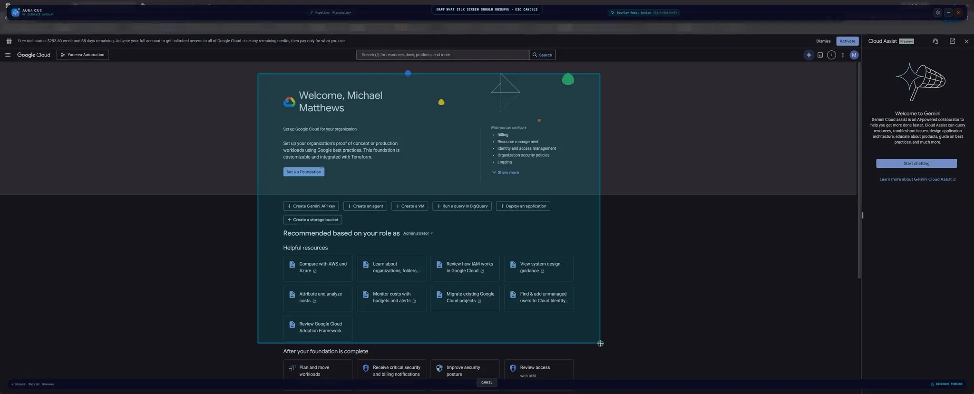
Task: Click Identity and access management list item
Action: click(526, 148)
